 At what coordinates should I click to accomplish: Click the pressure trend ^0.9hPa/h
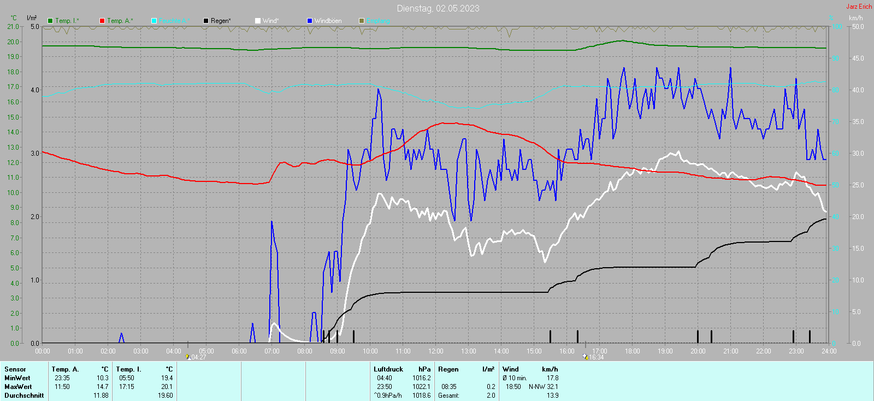pos(388,396)
